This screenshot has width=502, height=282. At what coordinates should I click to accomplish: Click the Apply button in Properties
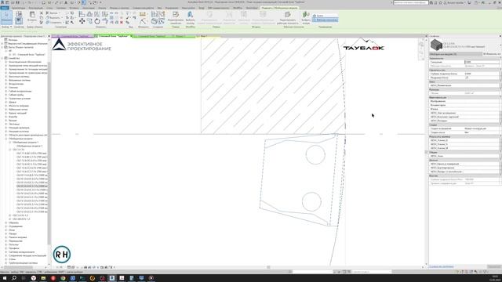point(494,266)
